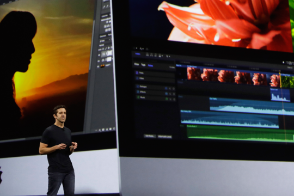Select the City Traffic audio clip
This screenshot has width=294, height=196.
coord(252,106)
